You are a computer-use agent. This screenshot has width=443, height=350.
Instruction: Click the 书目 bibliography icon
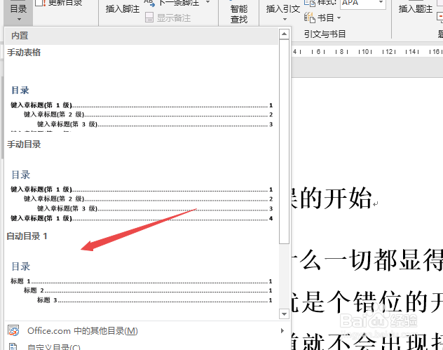[x=309, y=18]
